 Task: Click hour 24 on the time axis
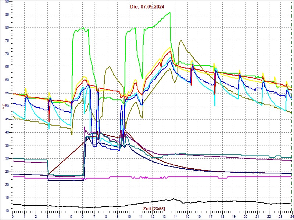click(x=291, y=216)
